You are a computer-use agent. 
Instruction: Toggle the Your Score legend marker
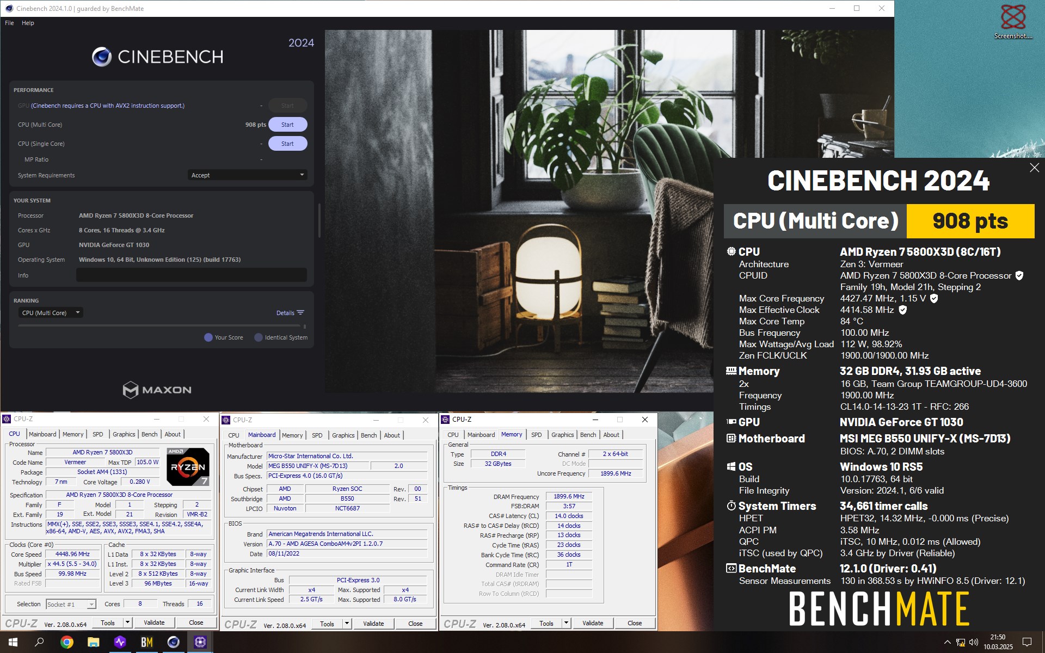tap(208, 337)
